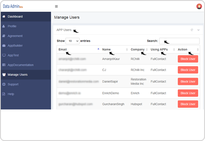Click the Dashboard home icon
Screen dimensions: 205x141
pyautogui.click(x=4, y=16)
